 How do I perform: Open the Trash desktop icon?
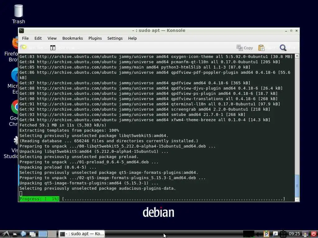(x=18, y=14)
